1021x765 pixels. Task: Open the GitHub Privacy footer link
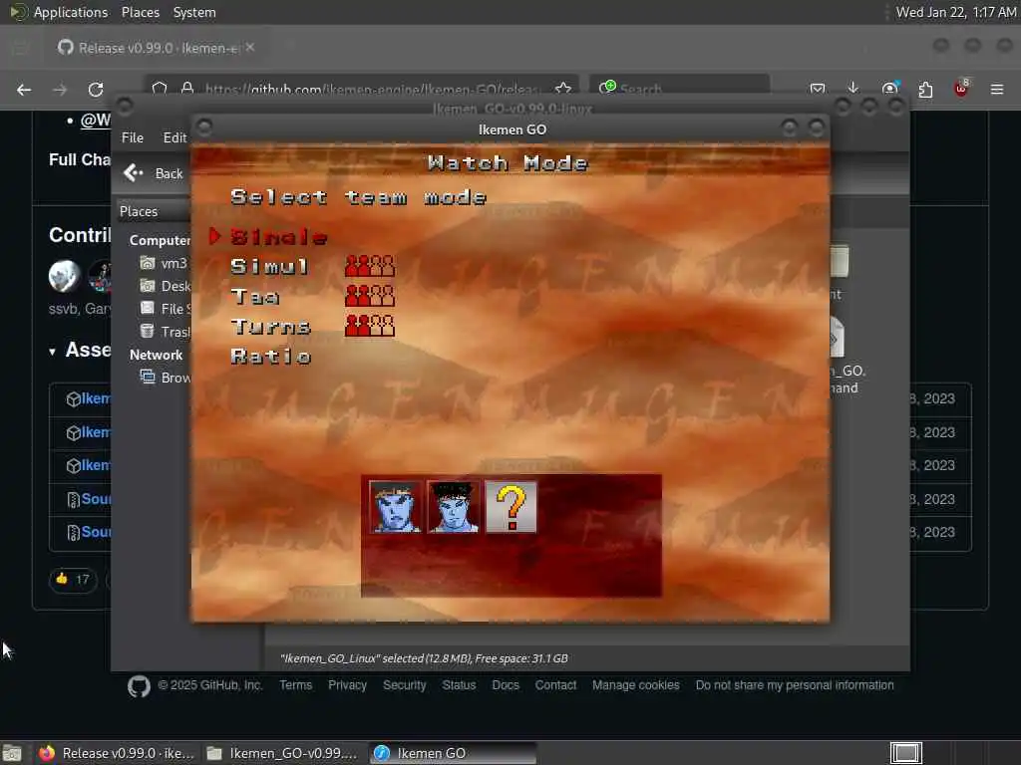pos(347,685)
